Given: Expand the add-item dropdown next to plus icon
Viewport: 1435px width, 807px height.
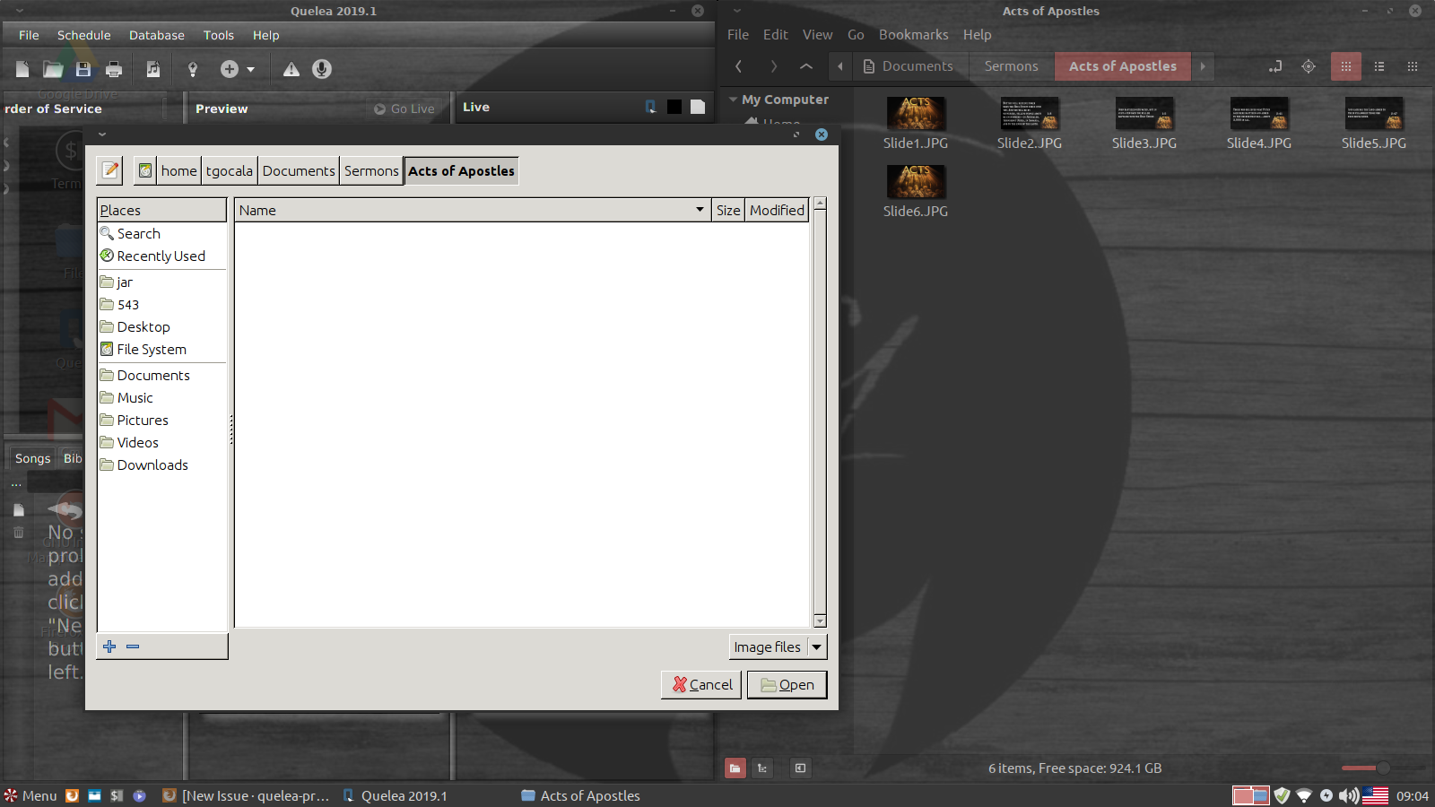Looking at the screenshot, I should coord(248,69).
